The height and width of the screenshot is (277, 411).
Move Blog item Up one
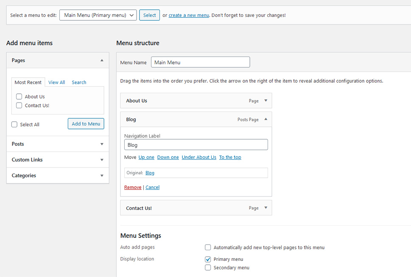[146, 157]
